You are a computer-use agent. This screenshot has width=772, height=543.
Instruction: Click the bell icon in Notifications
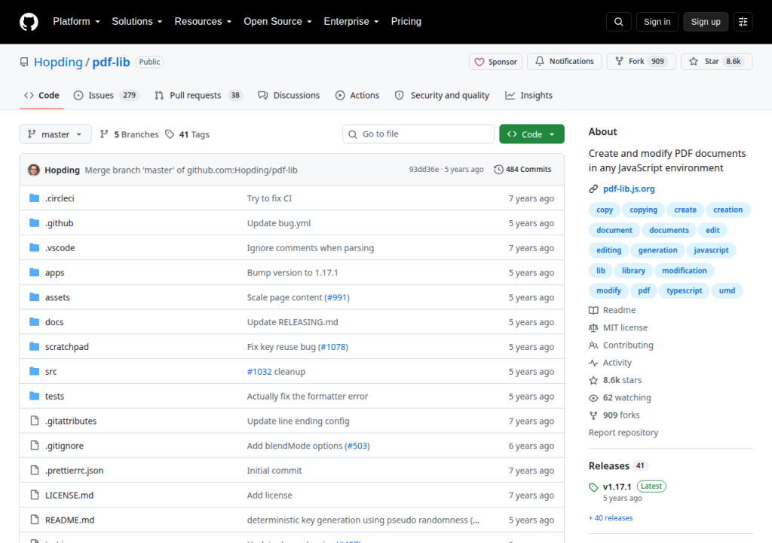click(x=540, y=61)
